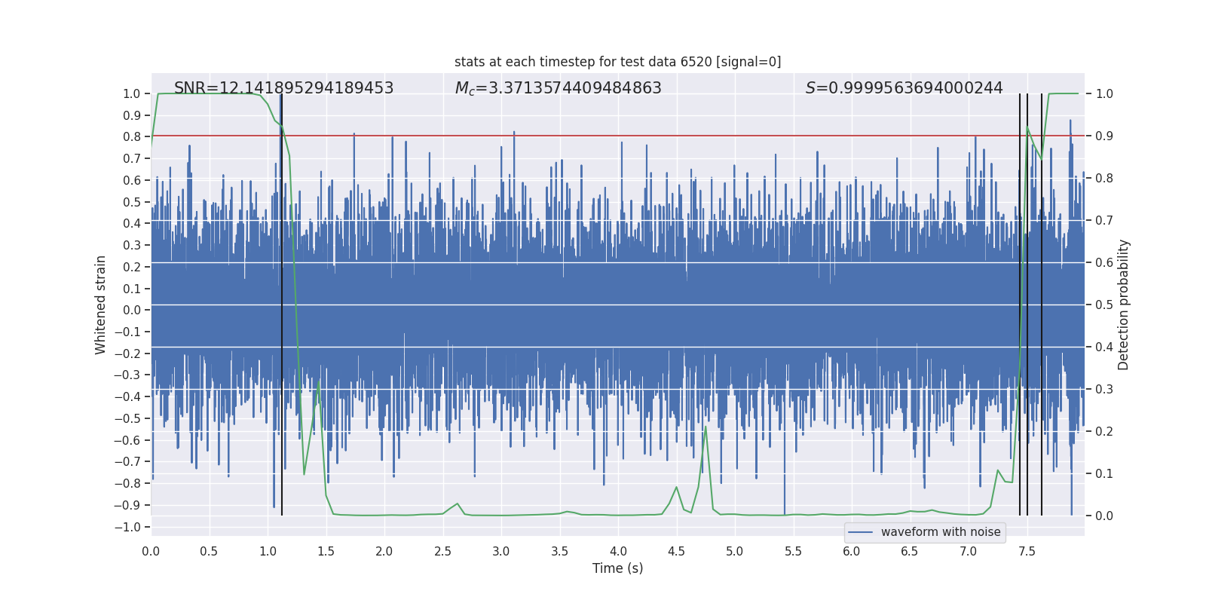The height and width of the screenshot is (603, 1206).
Task: Click the x-axis tick label 2.5
Action: (x=442, y=552)
